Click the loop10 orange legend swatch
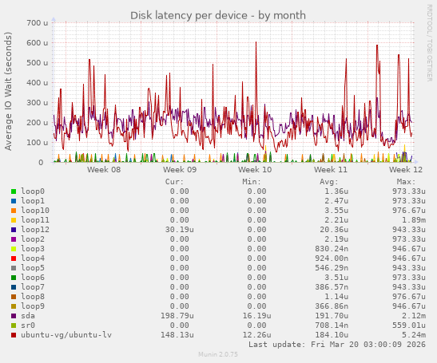The height and width of the screenshot is (363, 437). coord(14,211)
